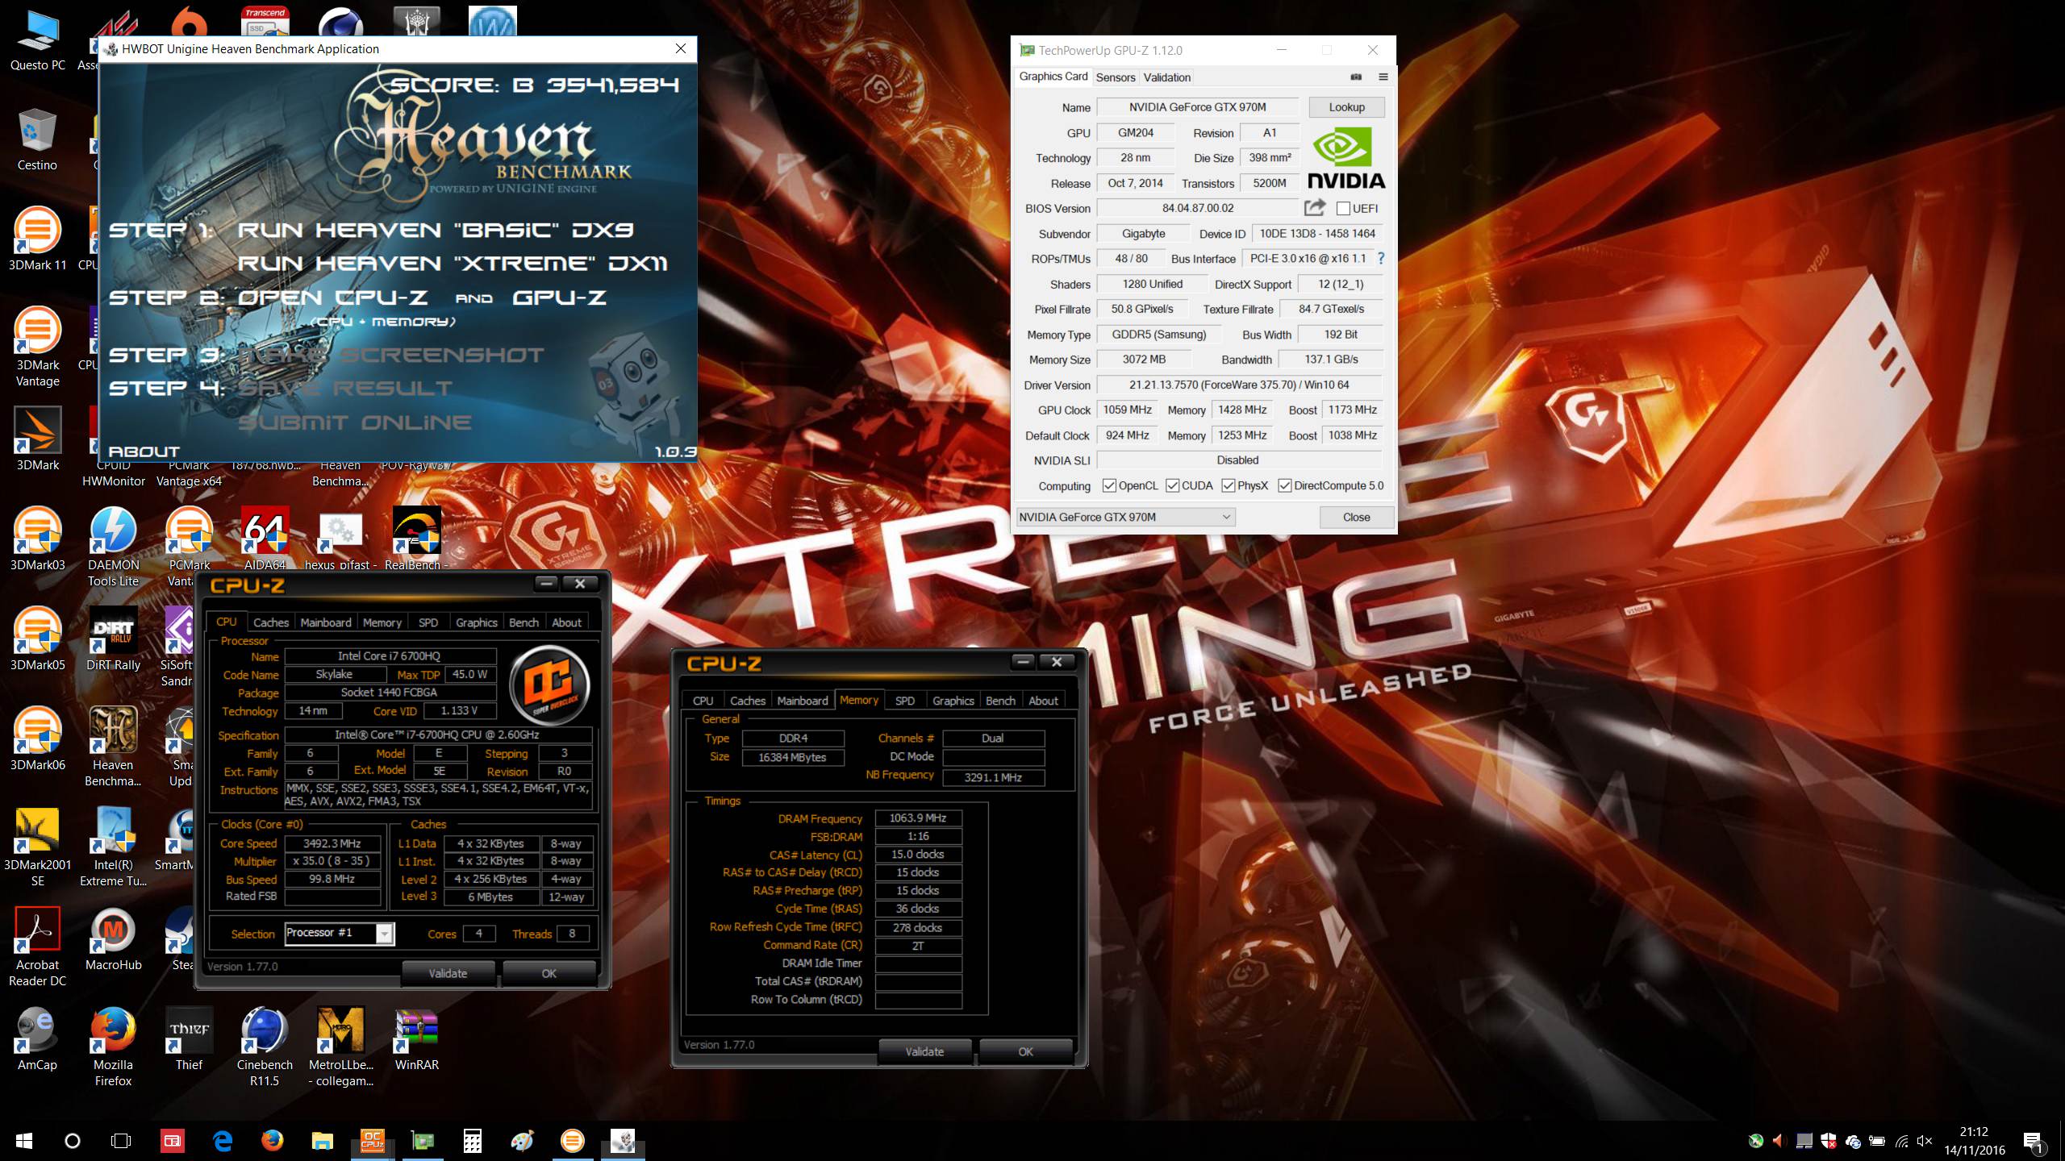Open the RealBench desktop icon
2065x1161 pixels.
tap(416, 539)
